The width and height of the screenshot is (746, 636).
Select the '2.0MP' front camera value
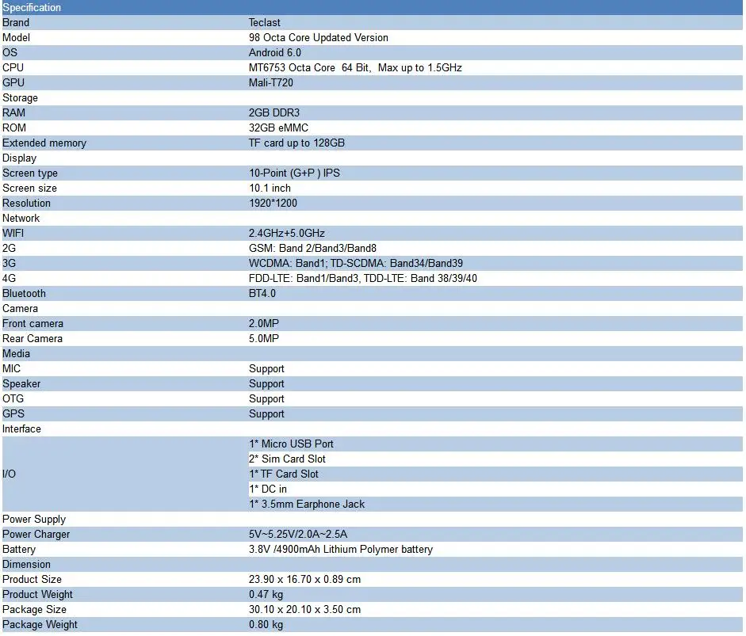pyautogui.click(x=264, y=324)
